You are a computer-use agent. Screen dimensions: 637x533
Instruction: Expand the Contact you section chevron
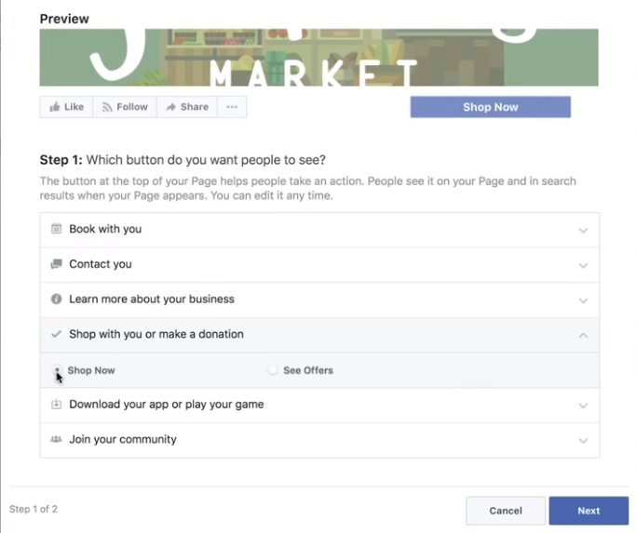tap(583, 265)
